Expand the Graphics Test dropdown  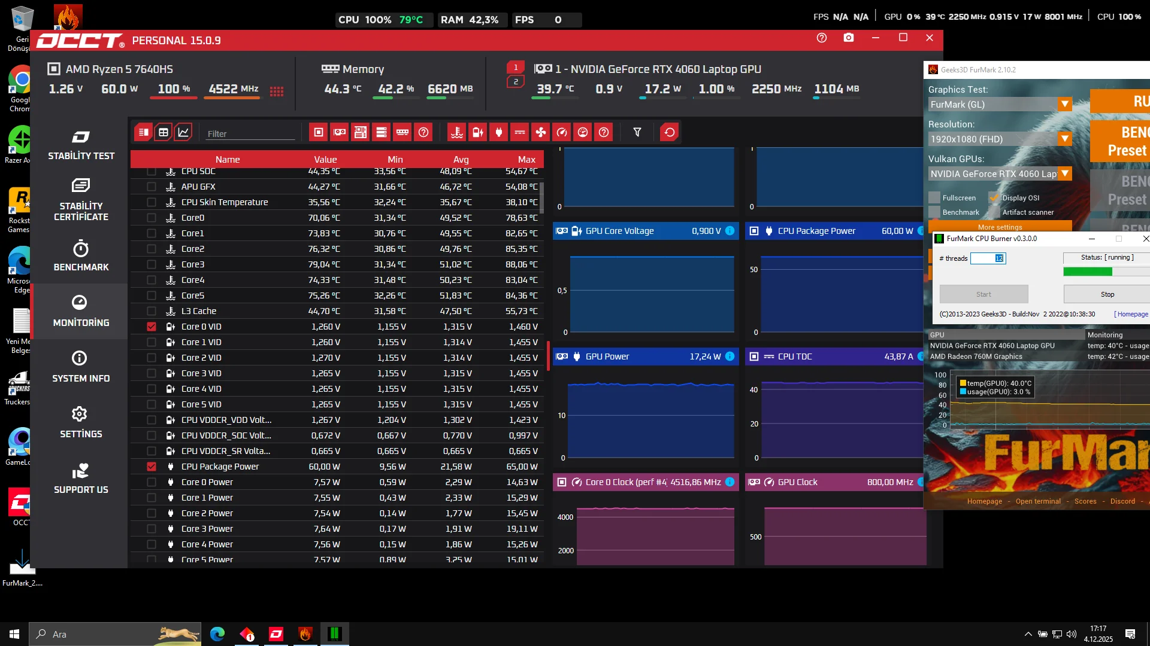coord(1064,104)
